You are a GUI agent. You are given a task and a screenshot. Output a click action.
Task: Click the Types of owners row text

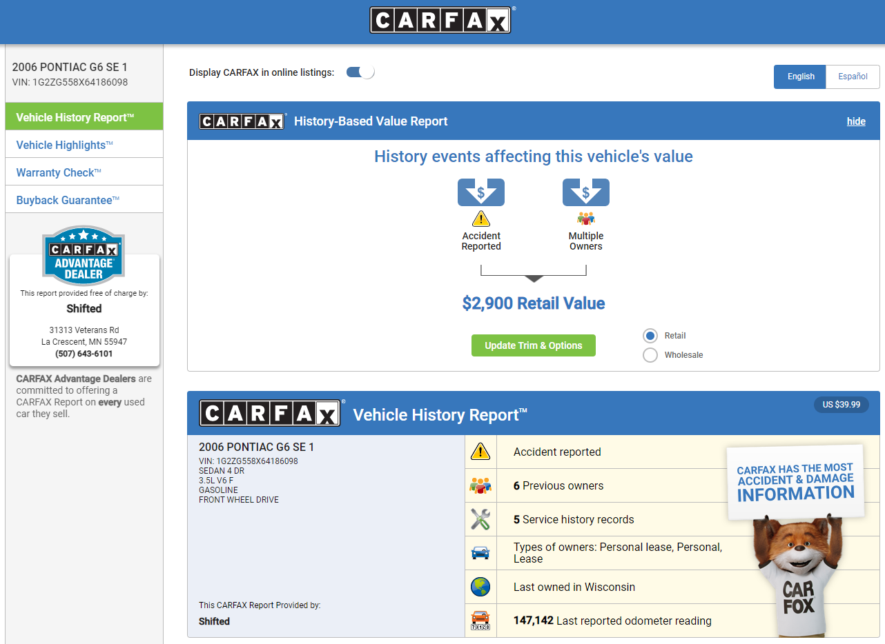coord(618,553)
